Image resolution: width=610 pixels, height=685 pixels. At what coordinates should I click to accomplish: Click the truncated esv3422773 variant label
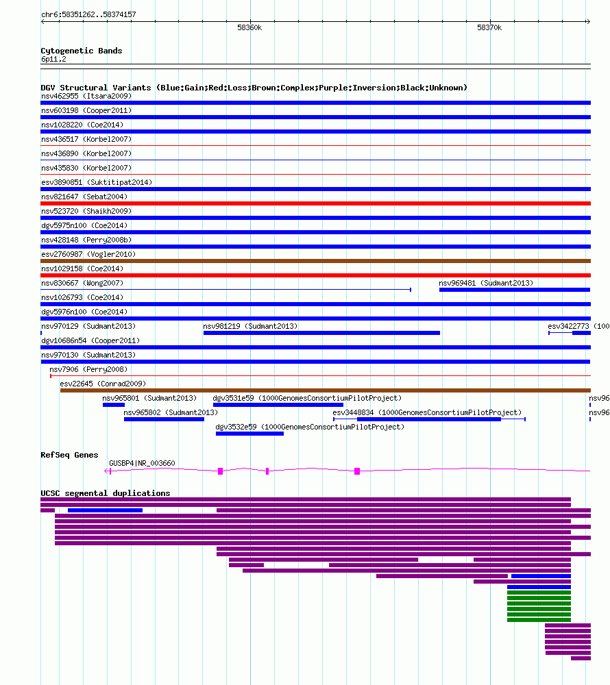coord(578,327)
